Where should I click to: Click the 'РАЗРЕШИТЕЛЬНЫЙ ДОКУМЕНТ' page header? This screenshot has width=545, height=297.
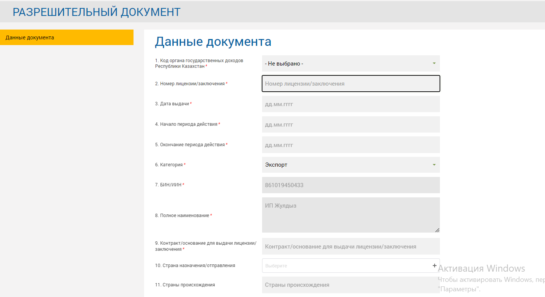97,12
